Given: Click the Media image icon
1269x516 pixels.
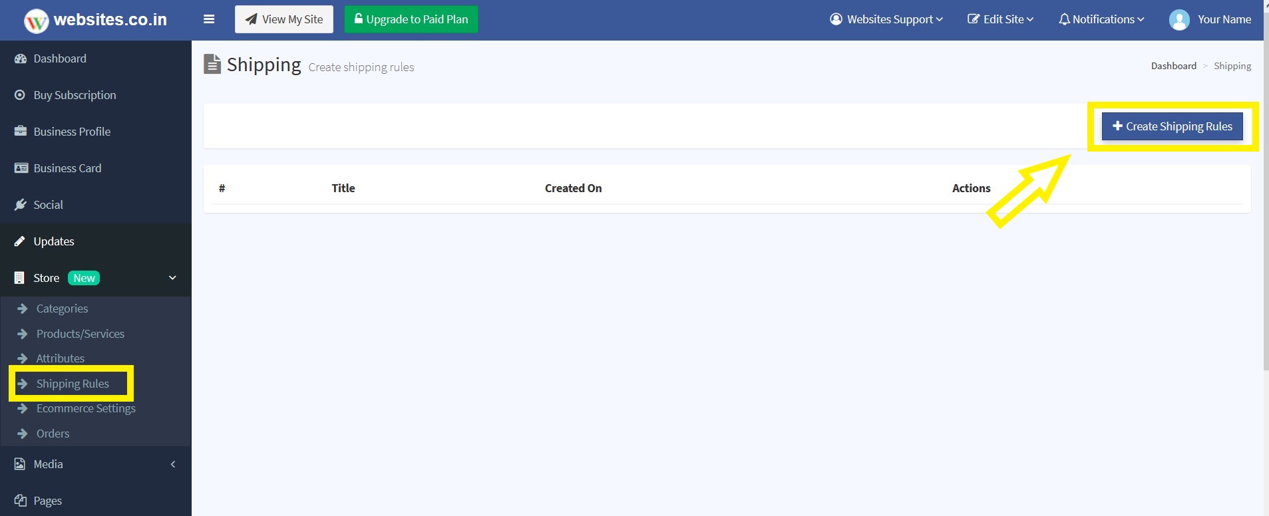Looking at the screenshot, I should tap(20, 464).
